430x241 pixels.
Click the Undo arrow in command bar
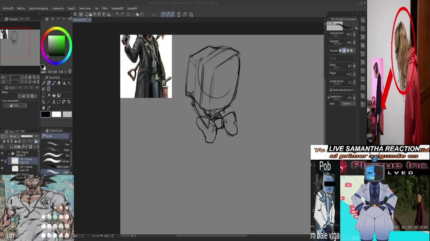117,14
